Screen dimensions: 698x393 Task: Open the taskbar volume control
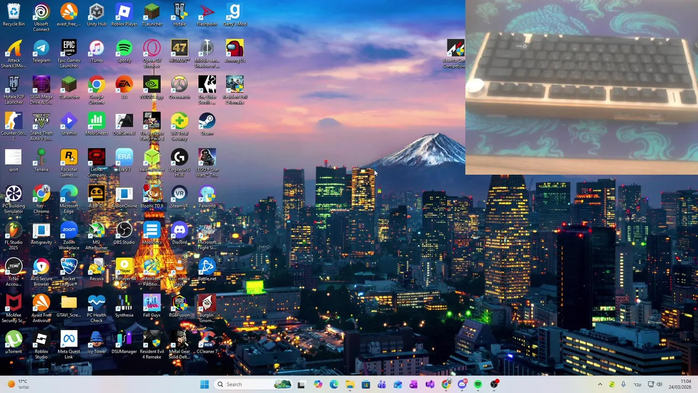[x=659, y=384]
